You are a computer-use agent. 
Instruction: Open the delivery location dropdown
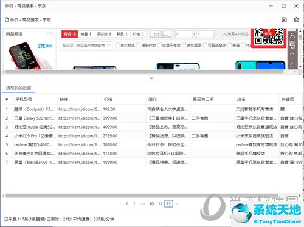pyautogui.click(x=94, y=46)
